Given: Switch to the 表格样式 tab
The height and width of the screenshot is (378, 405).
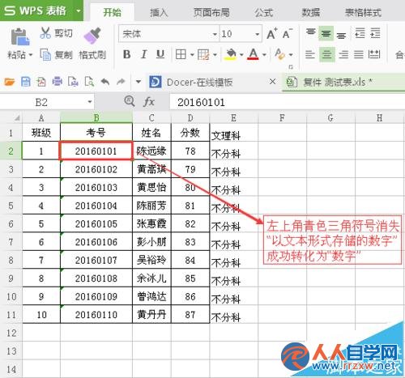Looking at the screenshot, I should pos(363,12).
